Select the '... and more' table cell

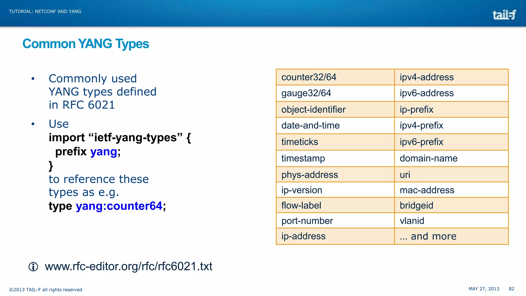click(452, 236)
